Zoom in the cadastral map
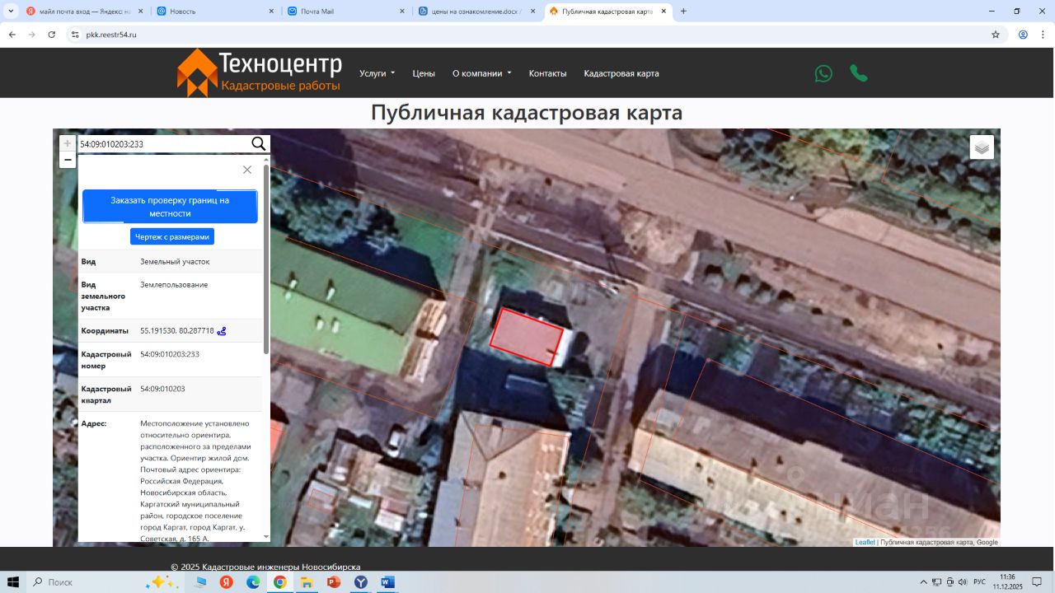 click(x=68, y=143)
